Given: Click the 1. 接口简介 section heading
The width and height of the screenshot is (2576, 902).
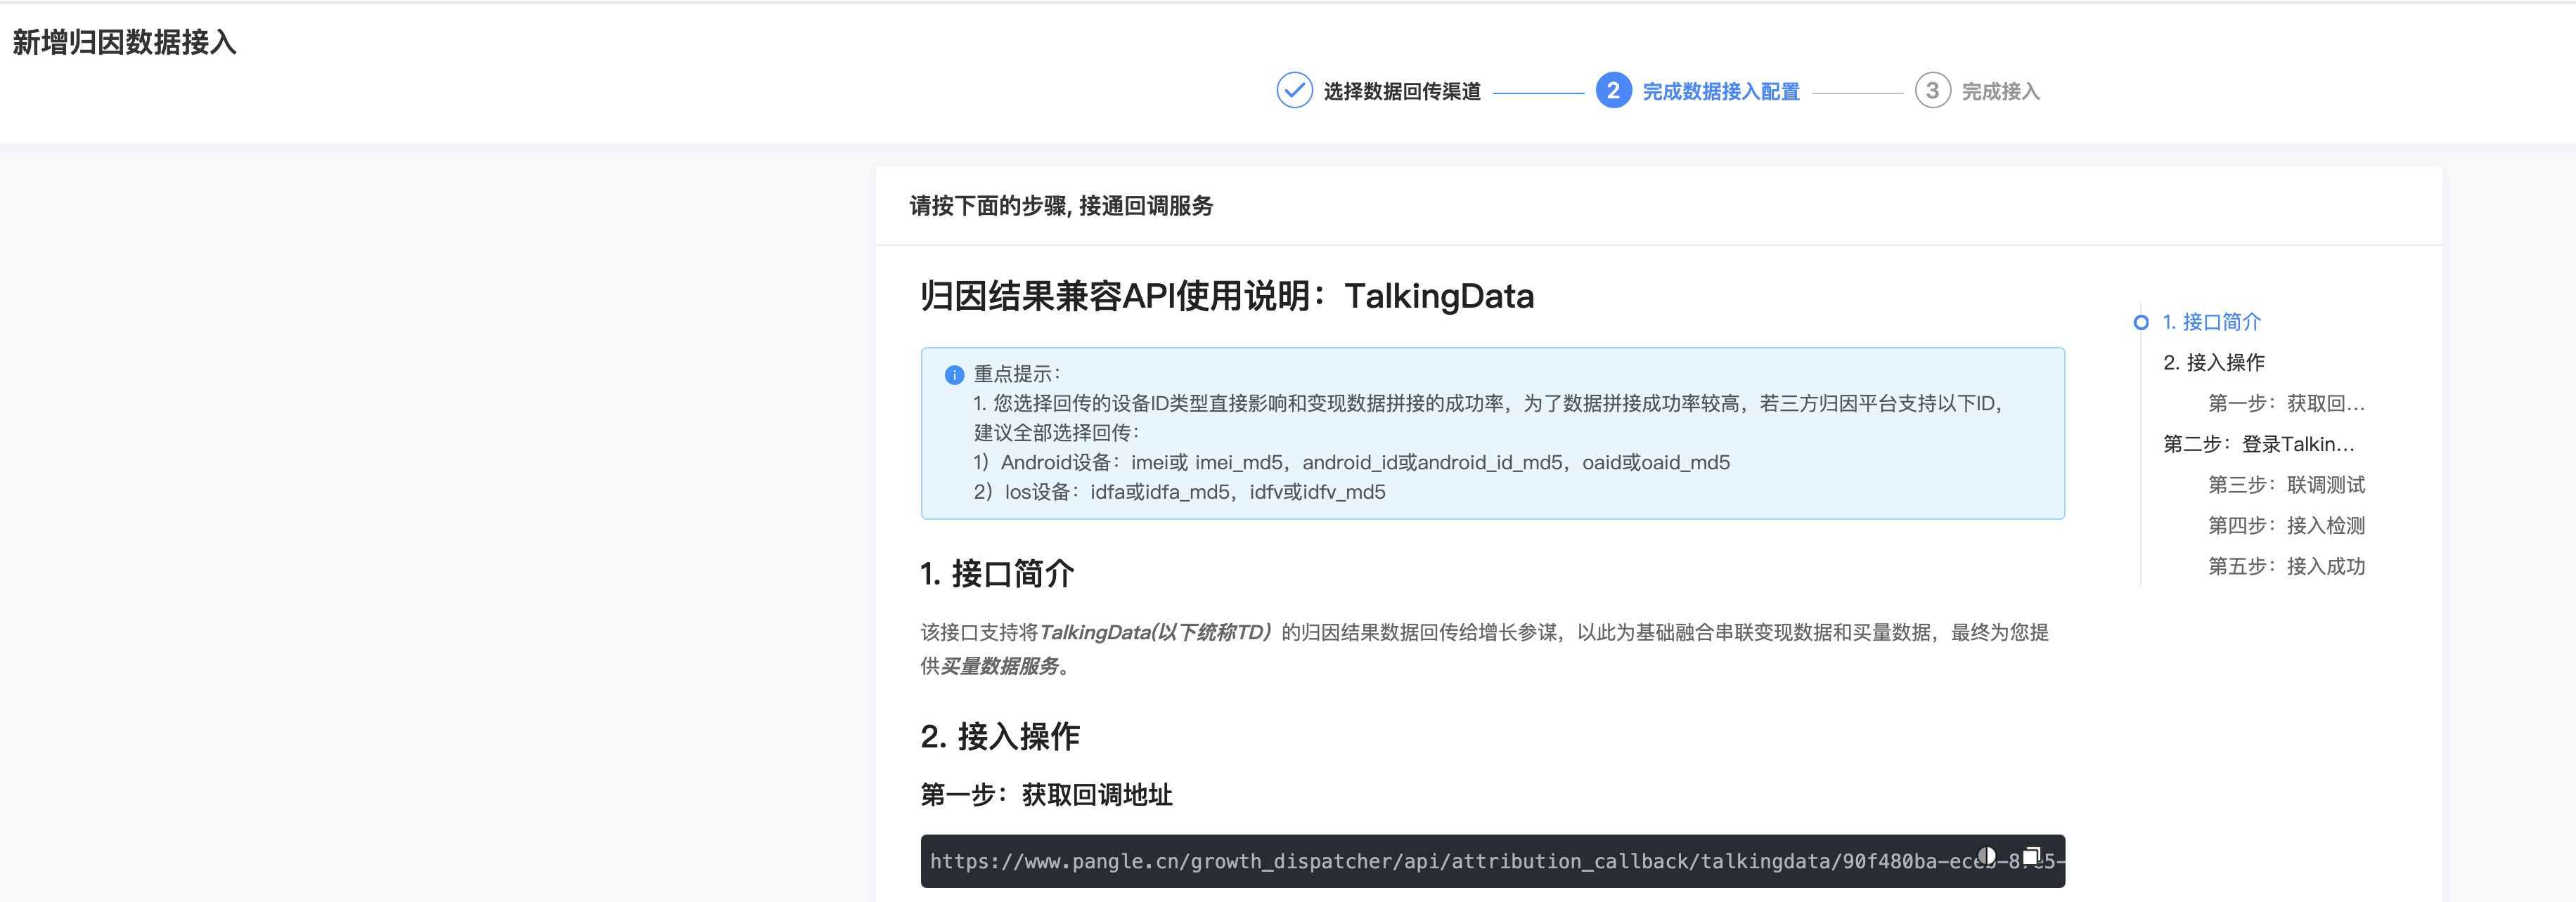Looking at the screenshot, I should coord(997,573).
